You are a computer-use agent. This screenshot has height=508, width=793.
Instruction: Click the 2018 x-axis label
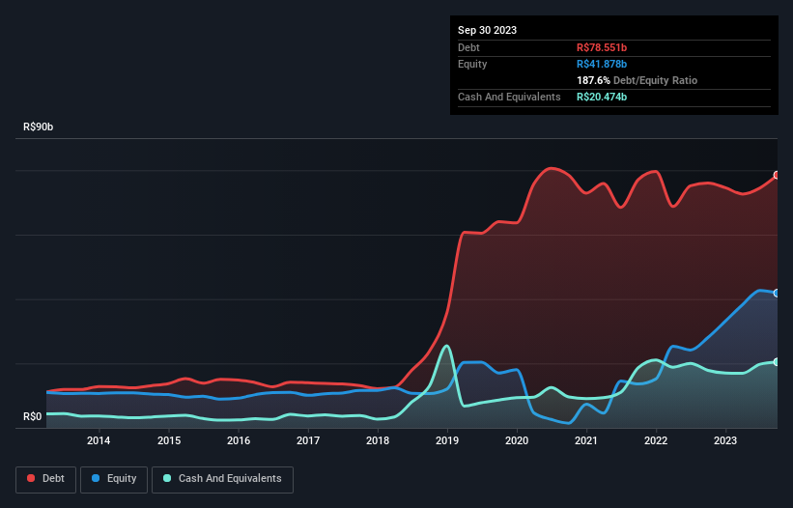click(378, 440)
